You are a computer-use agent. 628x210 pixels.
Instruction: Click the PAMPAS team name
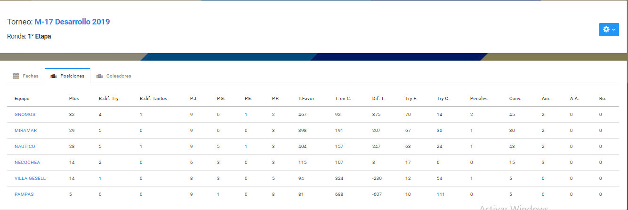(24, 194)
